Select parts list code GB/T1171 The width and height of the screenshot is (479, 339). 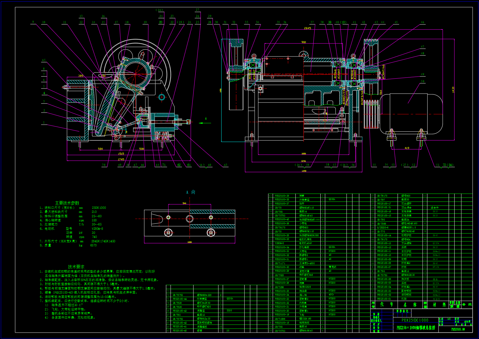280,263
